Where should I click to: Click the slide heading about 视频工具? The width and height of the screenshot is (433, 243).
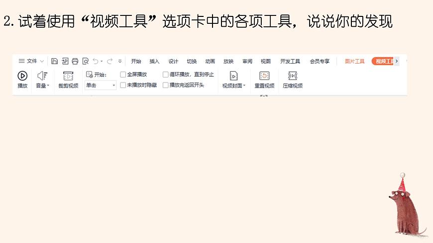pyautogui.click(x=198, y=21)
